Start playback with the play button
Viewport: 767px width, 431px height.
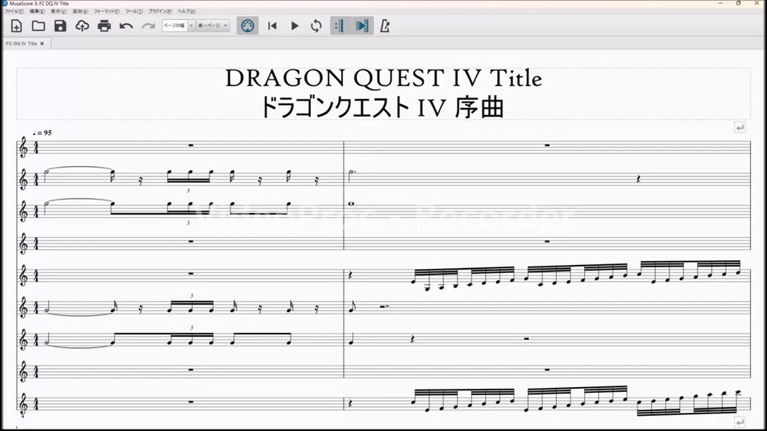click(x=295, y=26)
